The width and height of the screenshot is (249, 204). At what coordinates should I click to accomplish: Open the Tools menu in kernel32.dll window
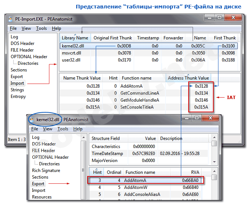pos(63,129)
